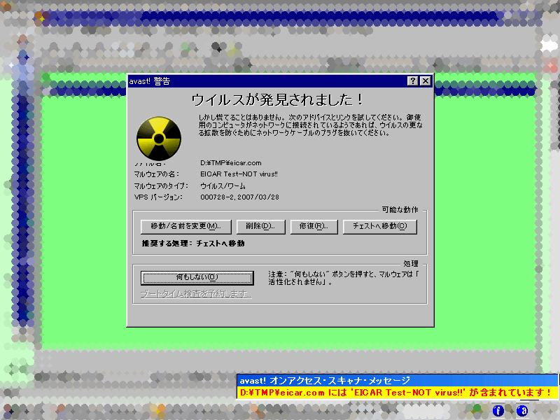Click the yellow radiation warning icon
Image resolution: width=560 pixels, height=420 pixels.
(159, 139)
